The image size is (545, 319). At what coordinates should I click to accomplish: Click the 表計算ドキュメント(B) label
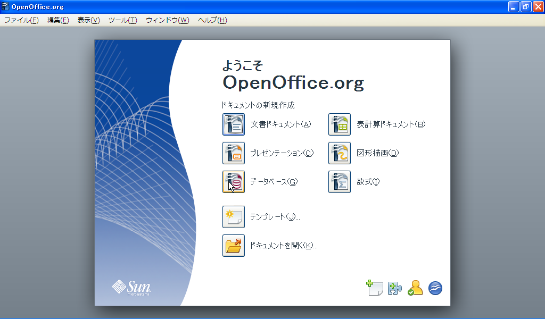pyautogui.click(x=391, y=124)
